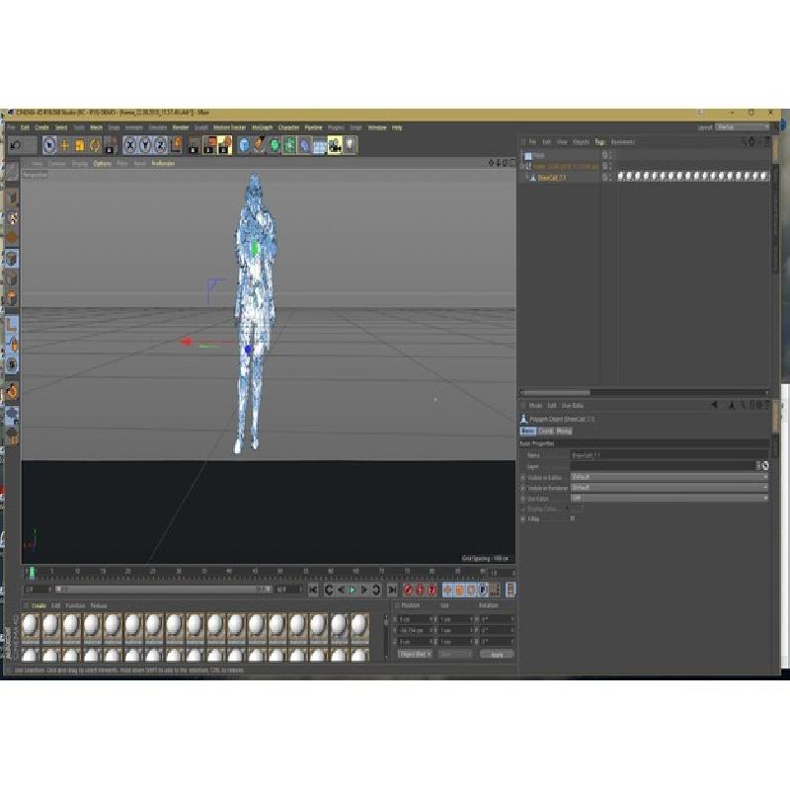The image size is (790, 790).
Task: Click the current frame marker on timeline
Action: (x=32, y=572)
